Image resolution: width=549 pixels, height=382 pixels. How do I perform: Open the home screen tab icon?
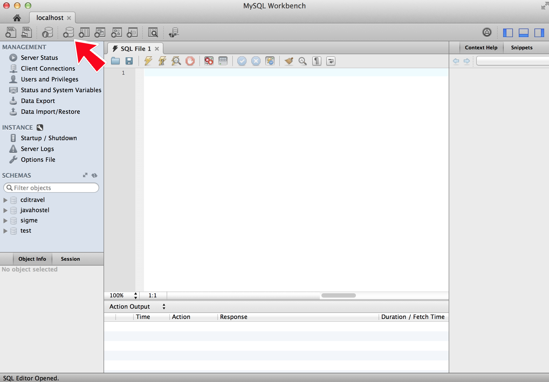click(17, 18)
